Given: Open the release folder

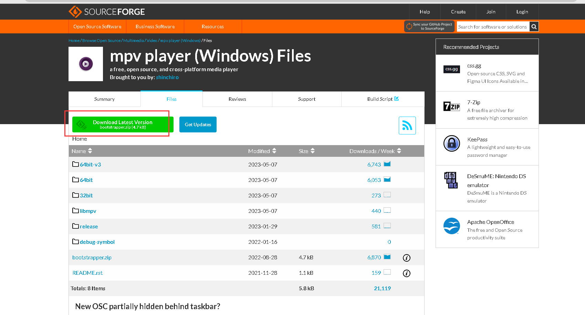Looking at the screenshot, I should click(88, 226).
